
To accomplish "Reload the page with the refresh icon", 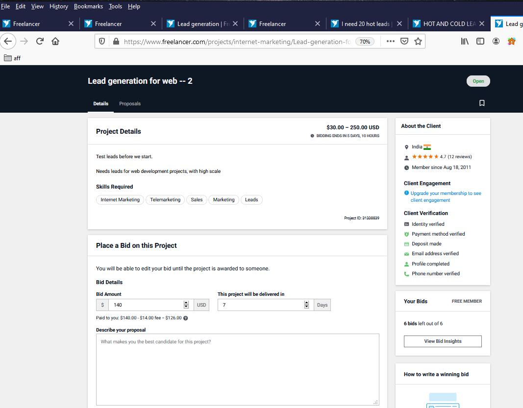I will pyautogui.click(x=40, y=41).
